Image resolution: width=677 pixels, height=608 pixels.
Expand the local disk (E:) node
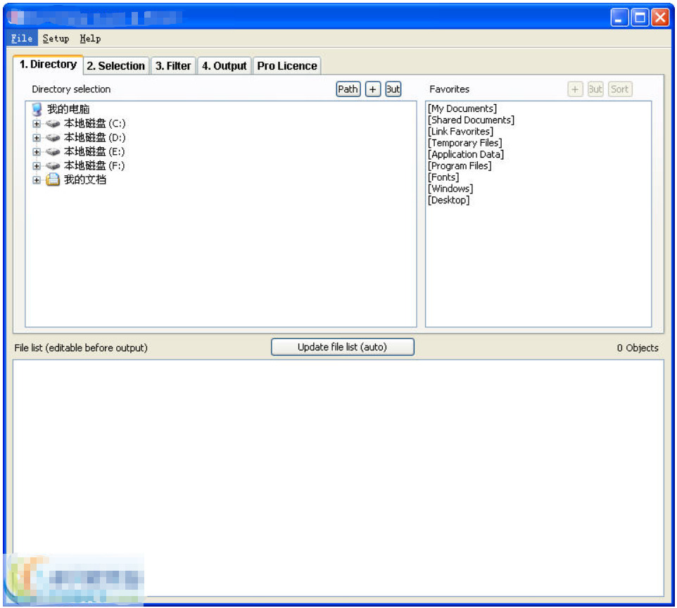point(37,152)
